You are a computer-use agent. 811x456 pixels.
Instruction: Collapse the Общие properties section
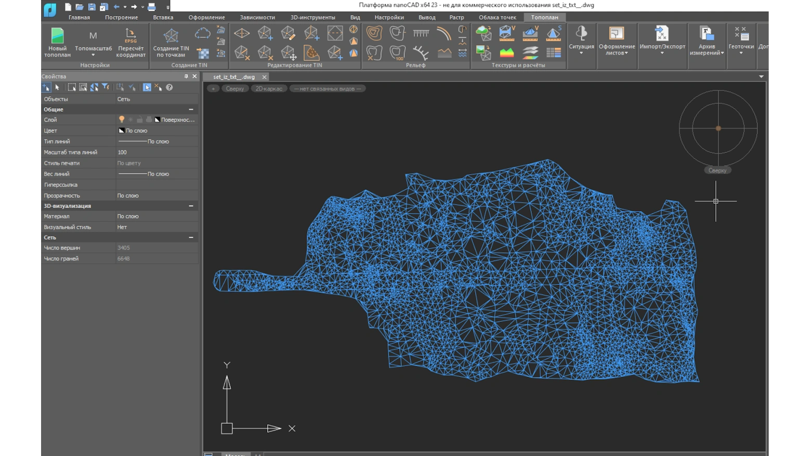click(x=191, y=110)
